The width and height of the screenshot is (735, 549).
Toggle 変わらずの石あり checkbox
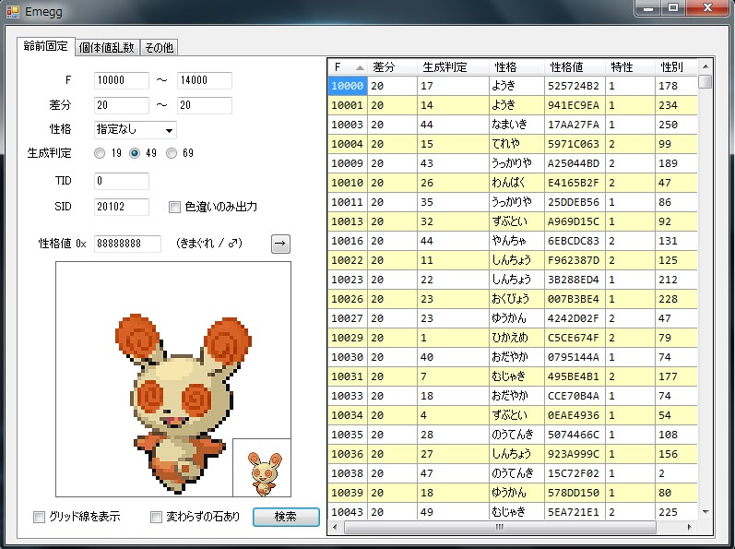(156, 517)
